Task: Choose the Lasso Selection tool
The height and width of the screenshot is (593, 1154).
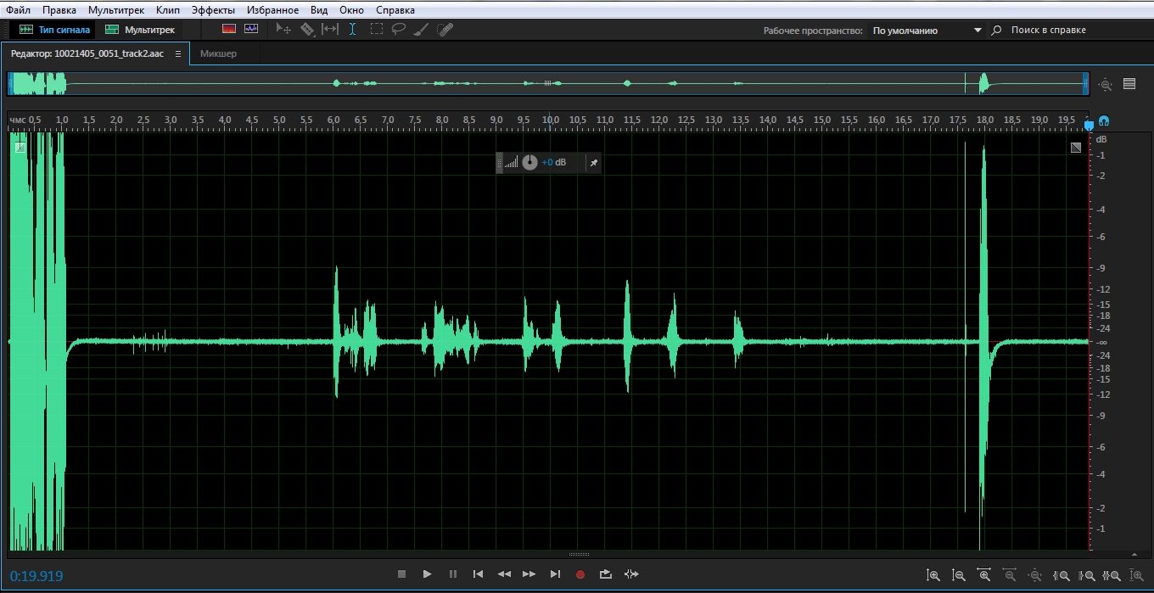Action: 398,29
